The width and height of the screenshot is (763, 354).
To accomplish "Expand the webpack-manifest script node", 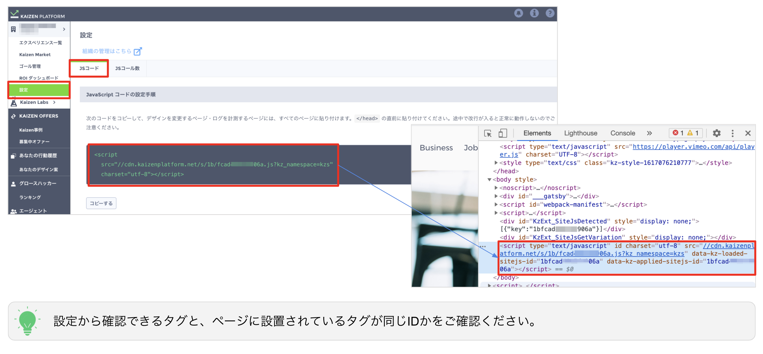I will tap(496, 205).
